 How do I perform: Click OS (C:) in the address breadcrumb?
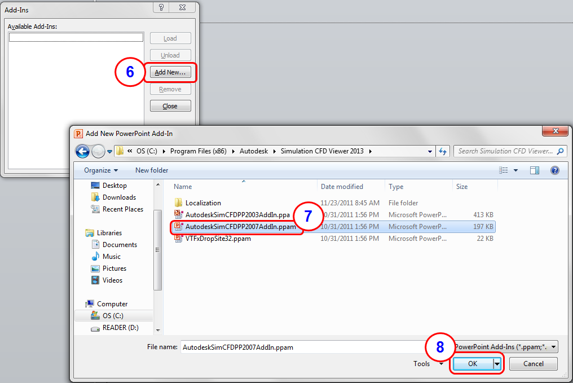tap(147, 151)
